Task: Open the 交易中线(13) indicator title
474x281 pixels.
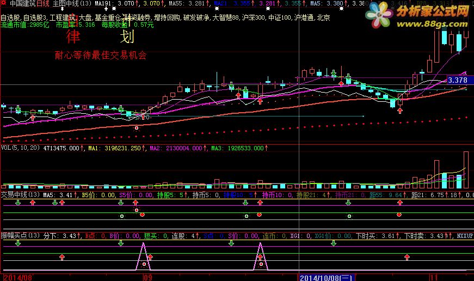Action: coord(20,195)
